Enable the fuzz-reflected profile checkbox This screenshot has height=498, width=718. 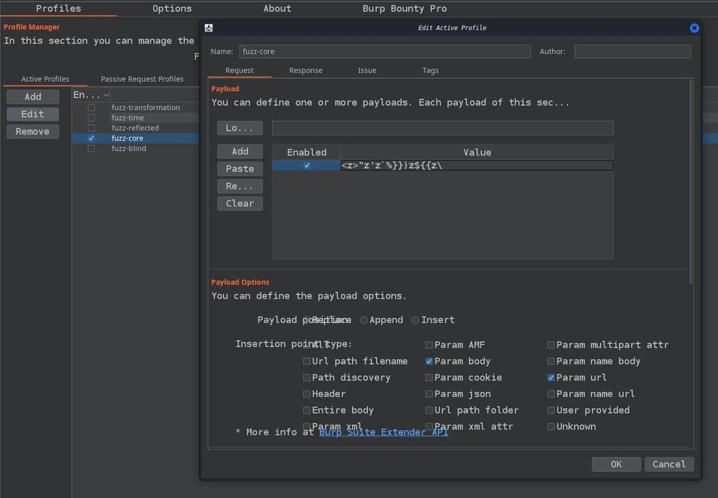tap(92, 128)
